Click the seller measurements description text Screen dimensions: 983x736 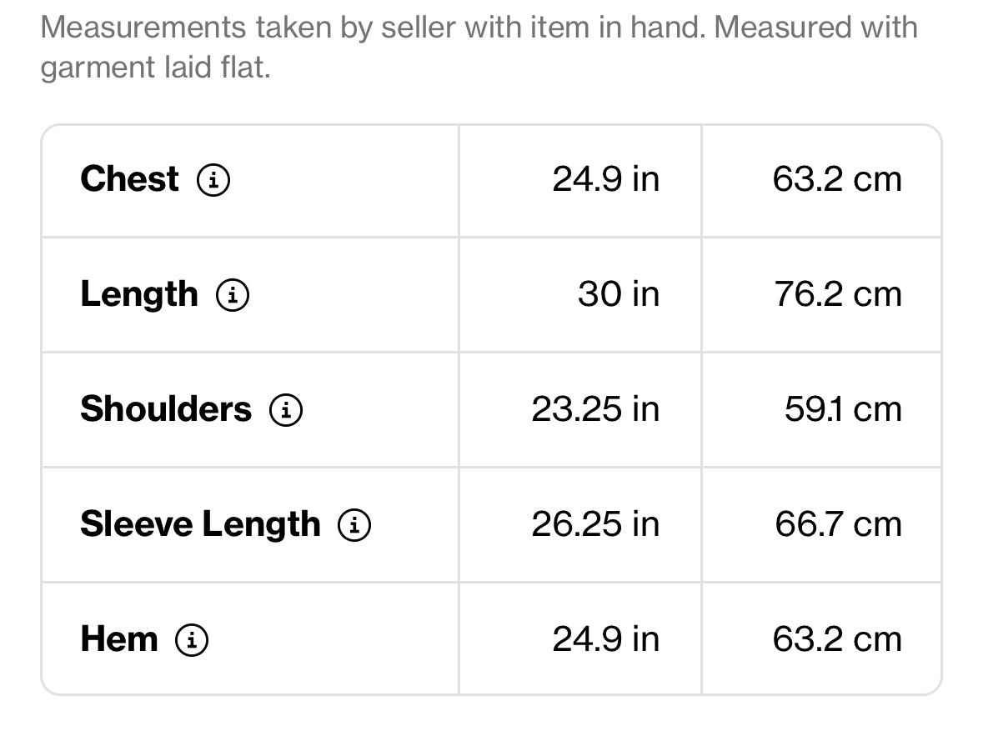tap(479, 47)
